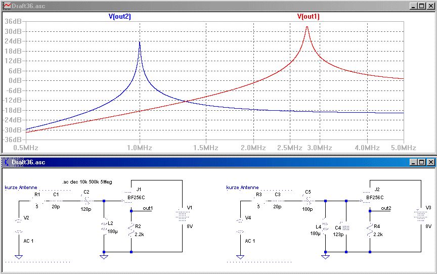Select resistor R4 symbol
Screen dimensions: 437x274
tap(370, 231)
